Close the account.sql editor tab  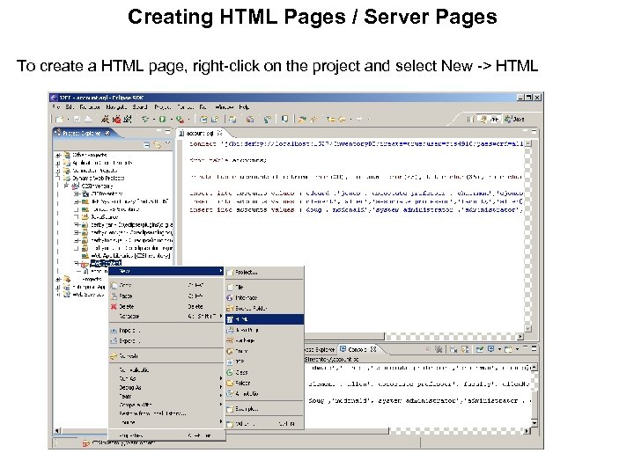[x=219, y=133]
